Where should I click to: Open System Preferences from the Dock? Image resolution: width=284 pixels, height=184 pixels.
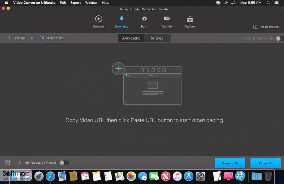click(200, 176)
